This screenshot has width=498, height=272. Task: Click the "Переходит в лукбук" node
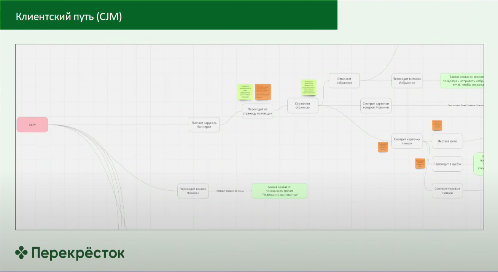coord(447,164)
